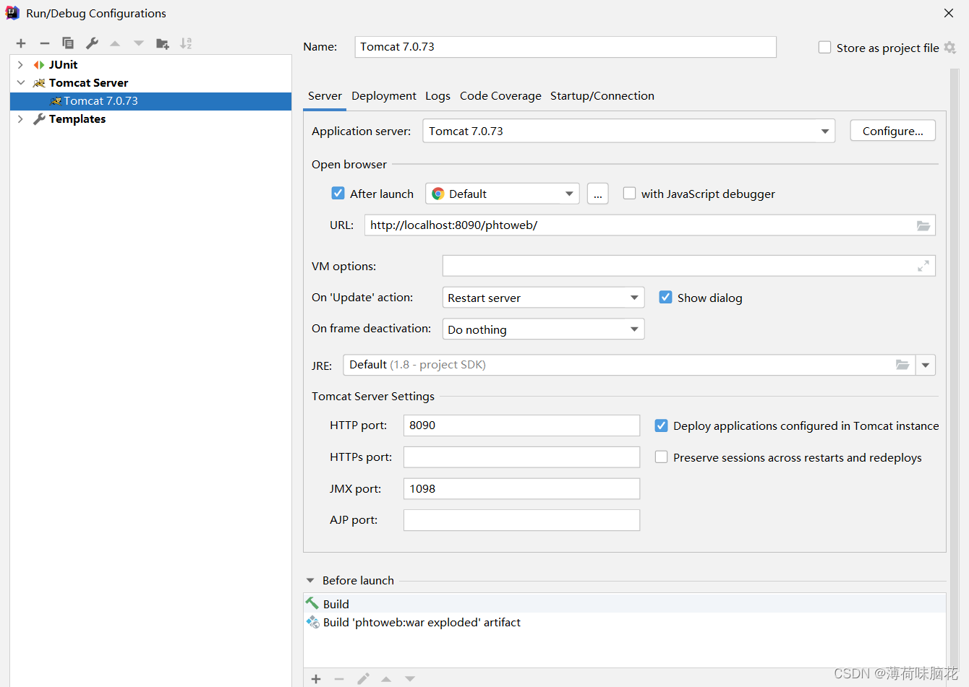
Task: Click the AJP port field
Action: 521,520
